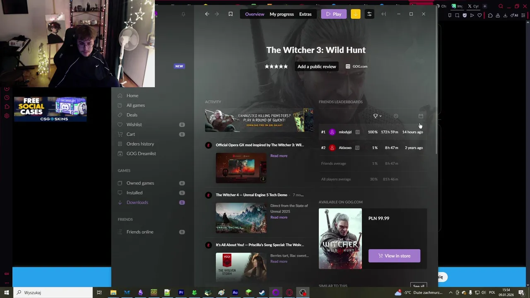
Task: Click the yellow download arrow button
Action: point(355,14)
